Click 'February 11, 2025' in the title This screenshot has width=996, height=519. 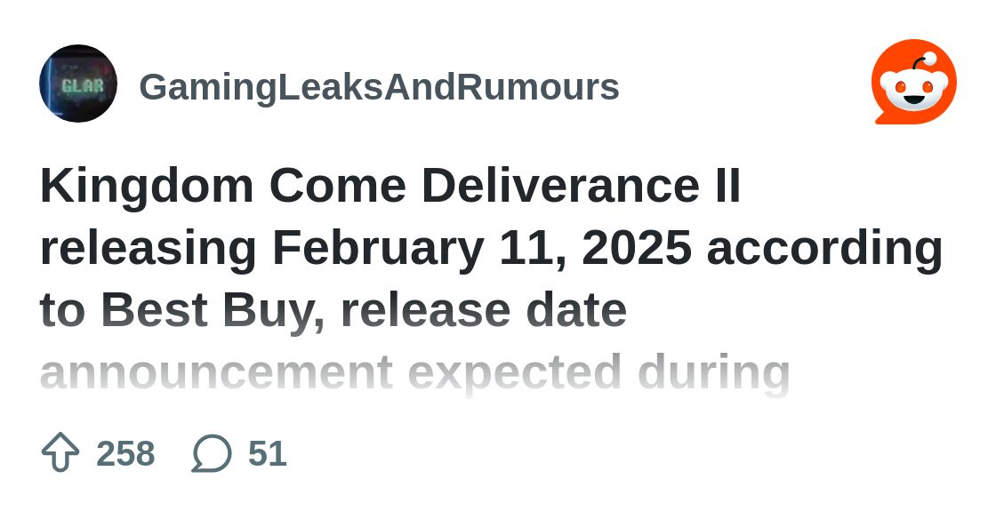(482, 248)
